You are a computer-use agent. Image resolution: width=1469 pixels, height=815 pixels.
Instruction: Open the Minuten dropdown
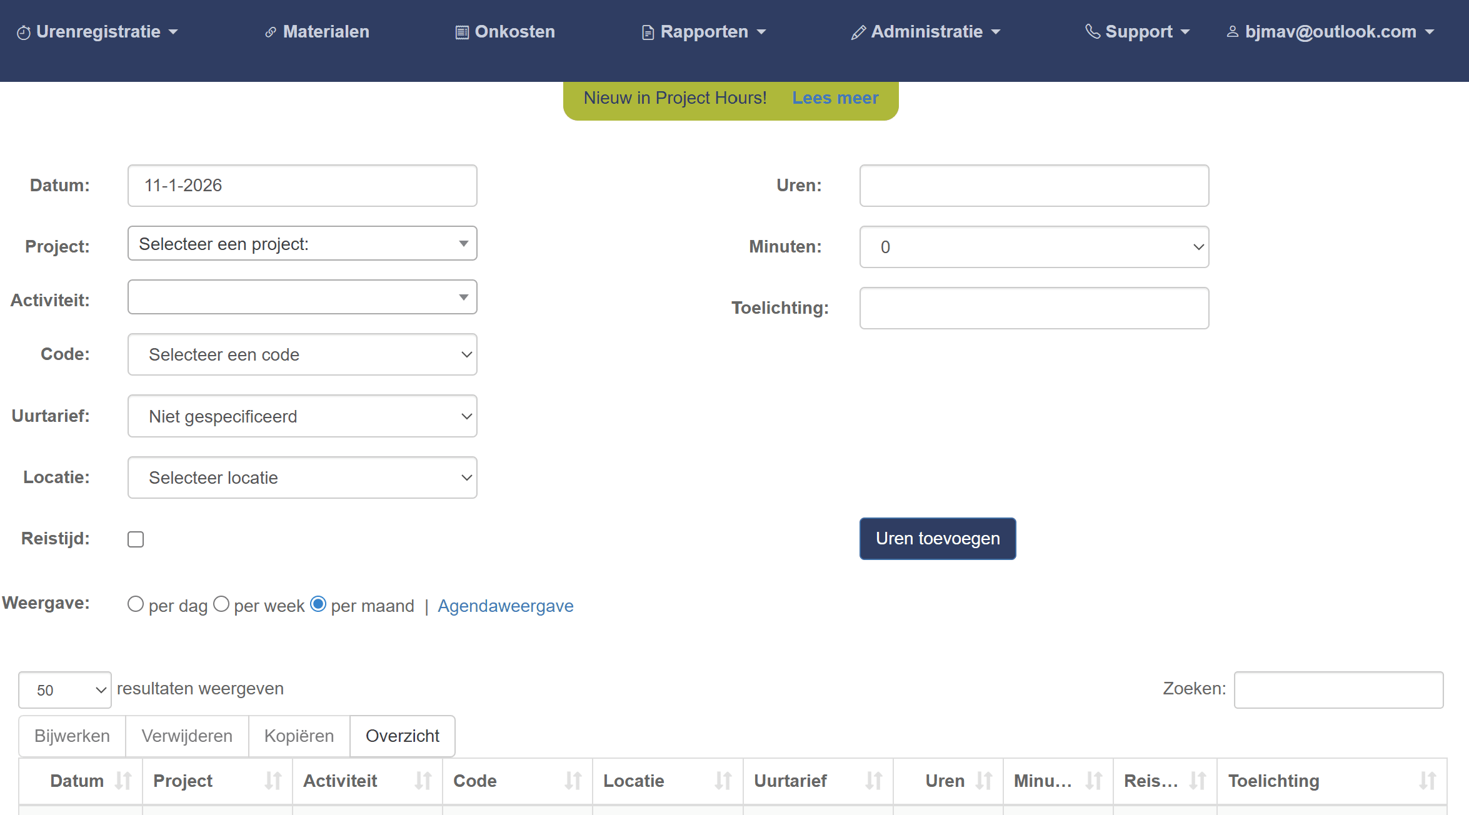point(1034,247)
